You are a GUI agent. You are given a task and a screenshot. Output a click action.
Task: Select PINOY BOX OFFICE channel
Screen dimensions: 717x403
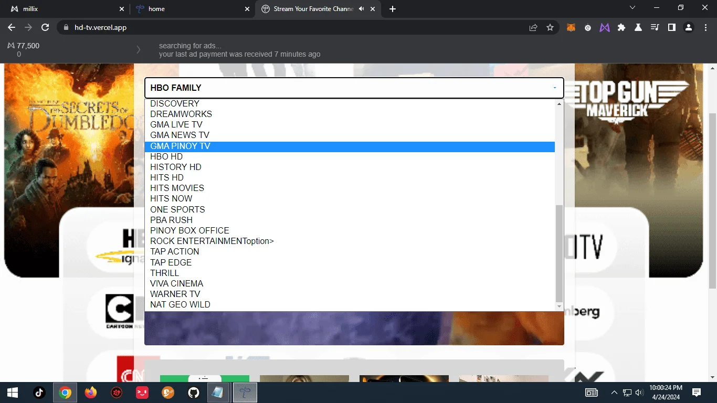350,230
